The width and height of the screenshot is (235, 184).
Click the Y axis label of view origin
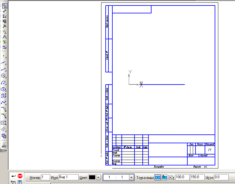(x=130, y=72)
